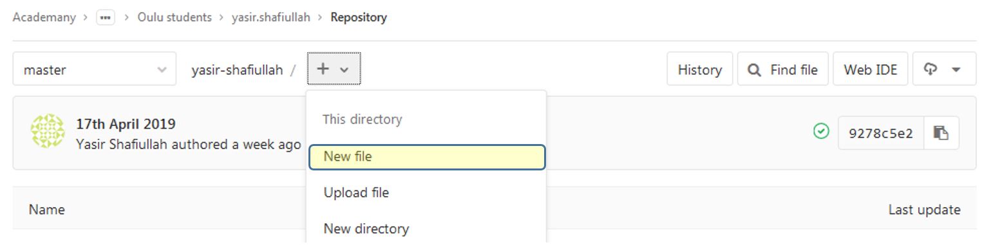Click the copy commit SHA clipboard icon
The image size is (991, 245).
coord(941,133)
